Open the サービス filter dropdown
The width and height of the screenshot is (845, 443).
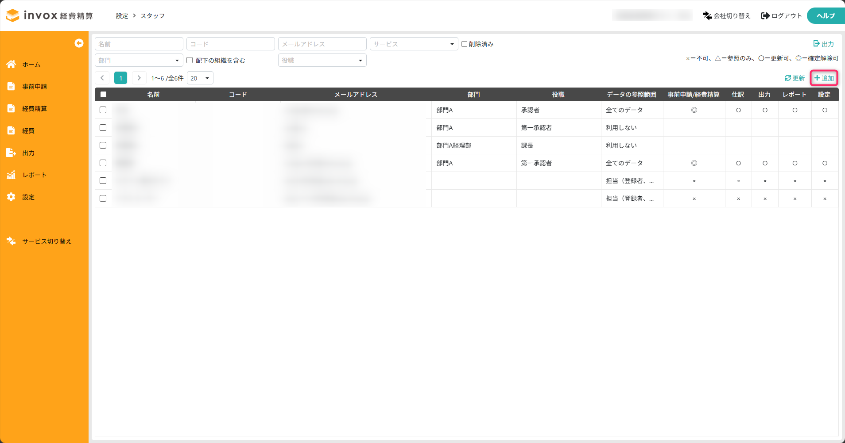[413, 44]
